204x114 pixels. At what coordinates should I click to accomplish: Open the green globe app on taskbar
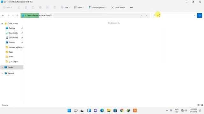coord(128,111)
